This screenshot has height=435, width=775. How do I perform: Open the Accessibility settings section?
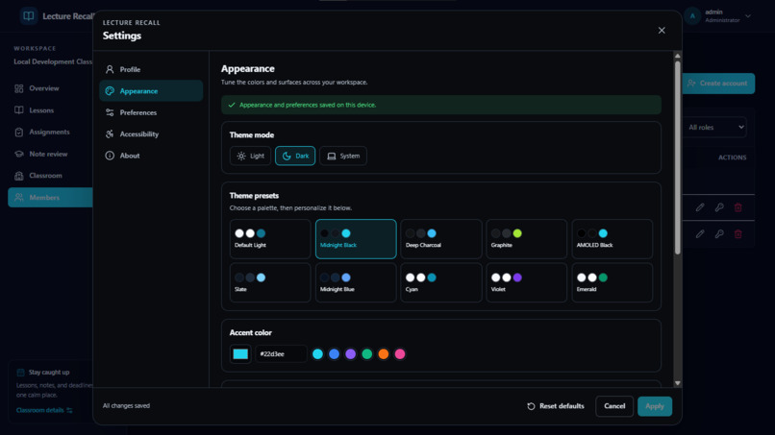[x=151, y=133]
